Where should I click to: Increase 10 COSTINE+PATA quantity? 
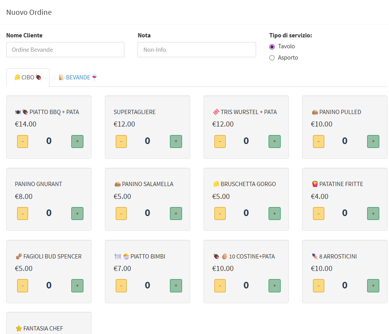(274, 286)
